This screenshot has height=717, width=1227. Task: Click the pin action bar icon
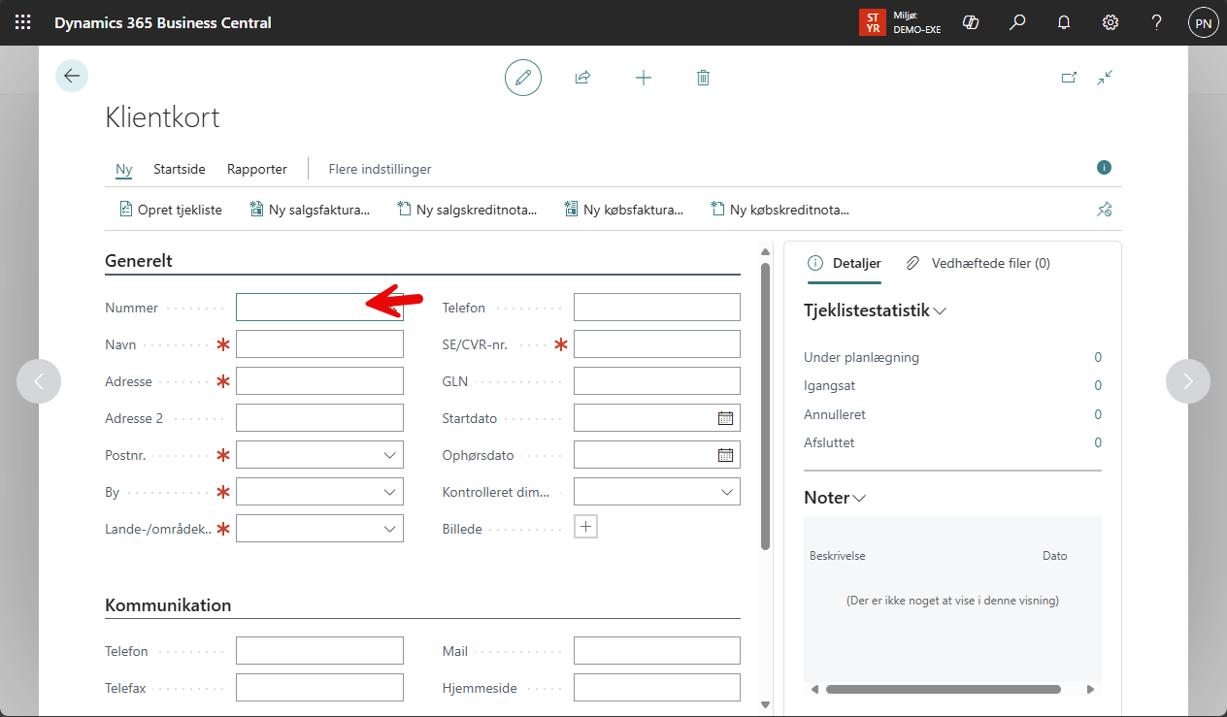(x=1104, y=210)
